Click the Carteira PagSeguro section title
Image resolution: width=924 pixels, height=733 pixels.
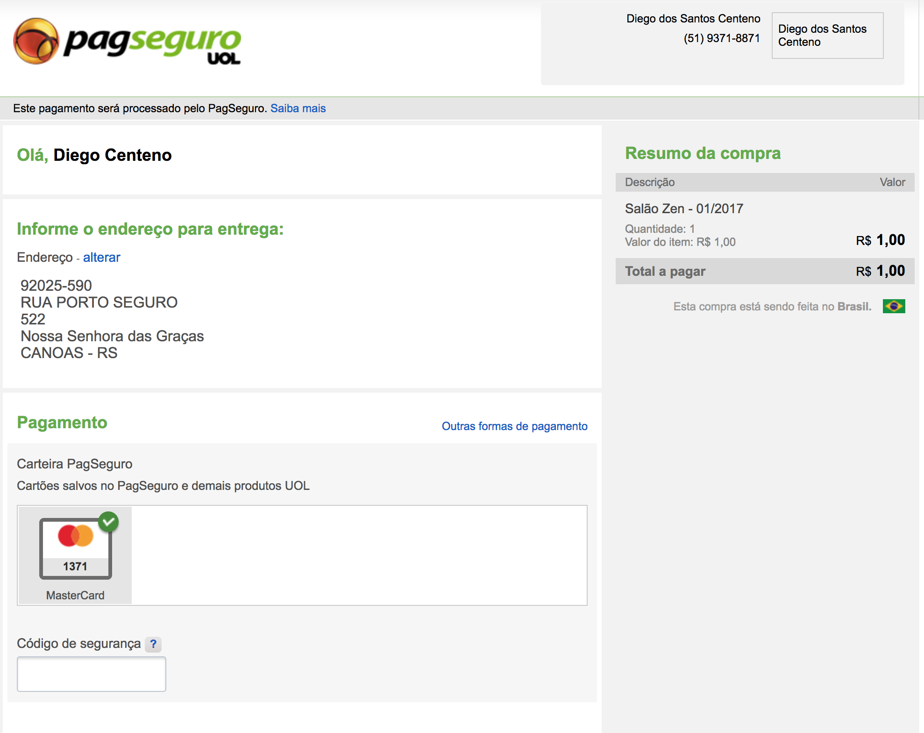tap(75, 464)
